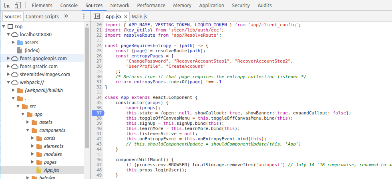Toggle the device toolbar icon
This screenshot has width=392, height=179.
coord(18,5)
